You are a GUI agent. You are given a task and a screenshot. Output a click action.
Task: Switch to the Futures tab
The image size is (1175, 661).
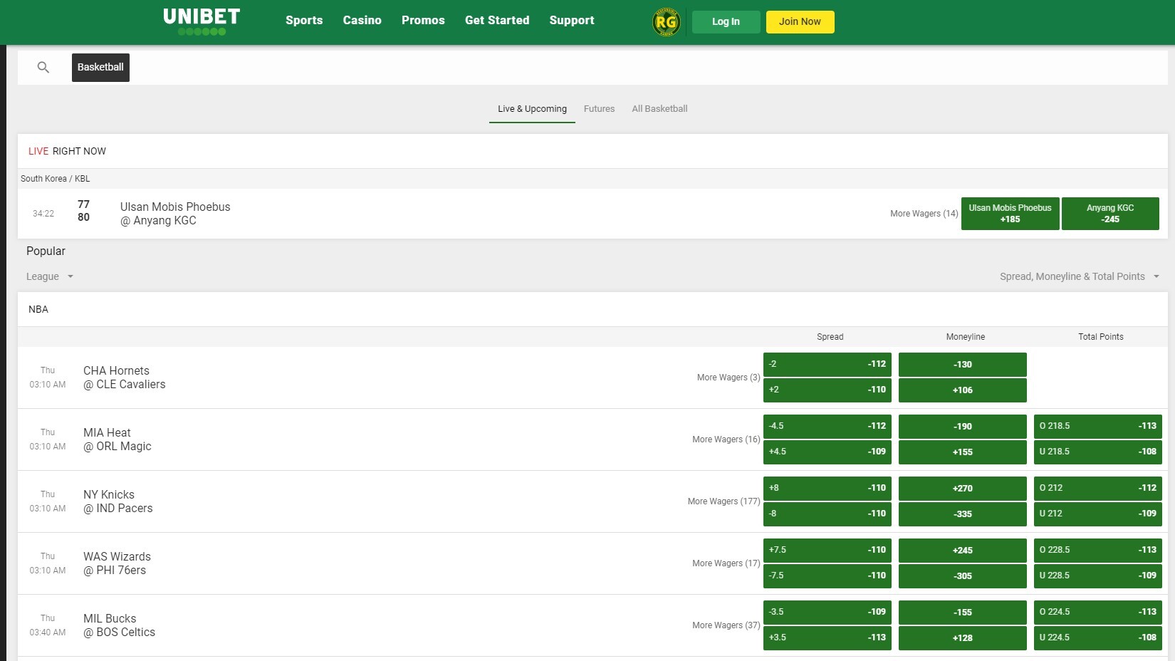pos(599,109)
